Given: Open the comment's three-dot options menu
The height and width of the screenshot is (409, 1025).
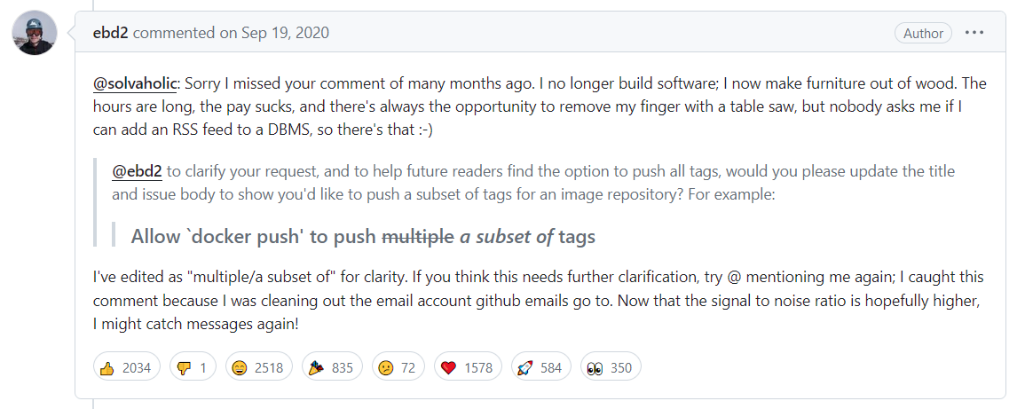Looking at the screenshot, I should [x=974, y=33].
